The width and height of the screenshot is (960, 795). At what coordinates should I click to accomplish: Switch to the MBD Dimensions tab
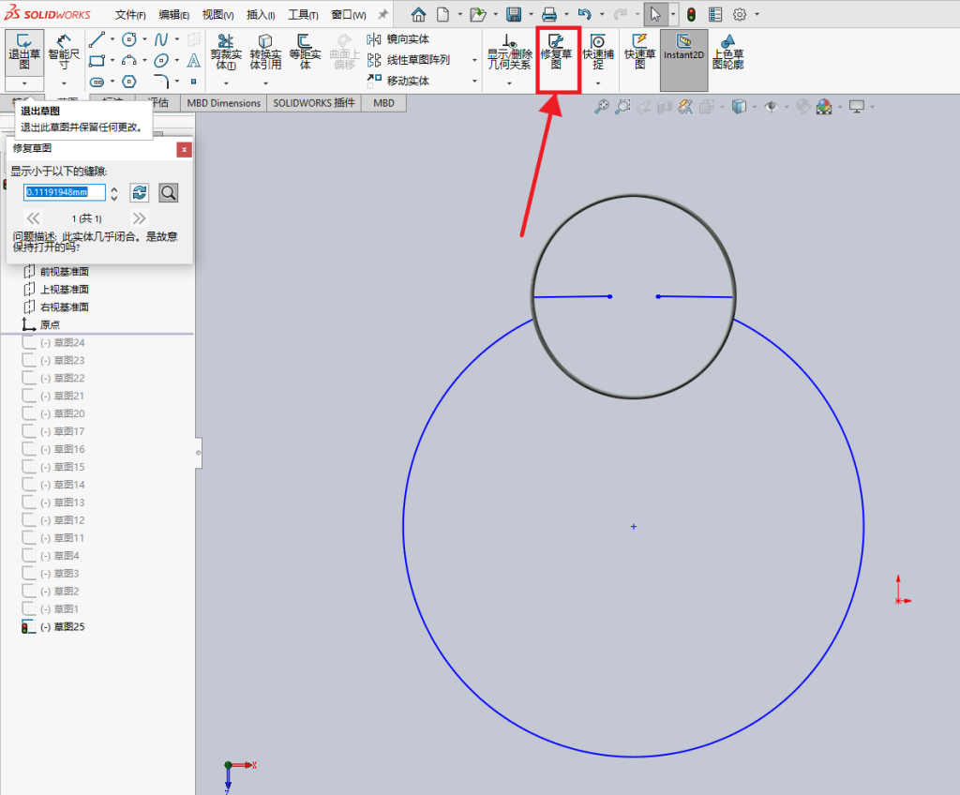coord(223,103)
